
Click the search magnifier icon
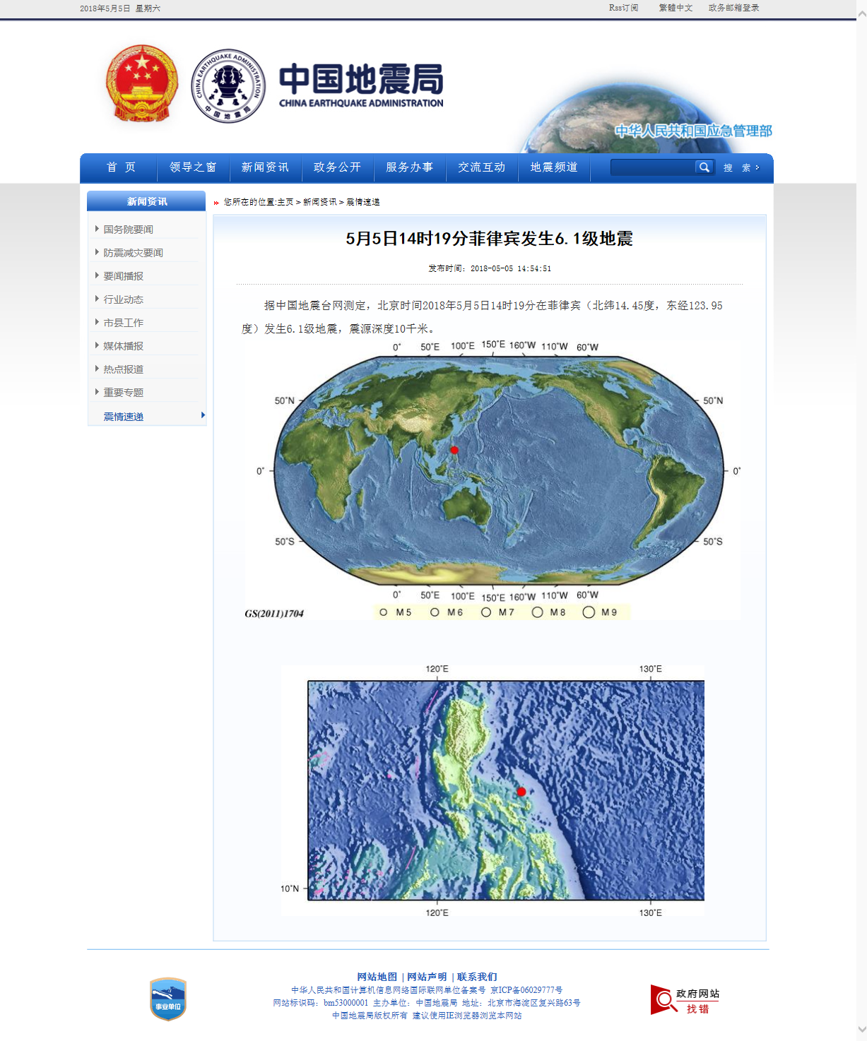coord(704,167)
